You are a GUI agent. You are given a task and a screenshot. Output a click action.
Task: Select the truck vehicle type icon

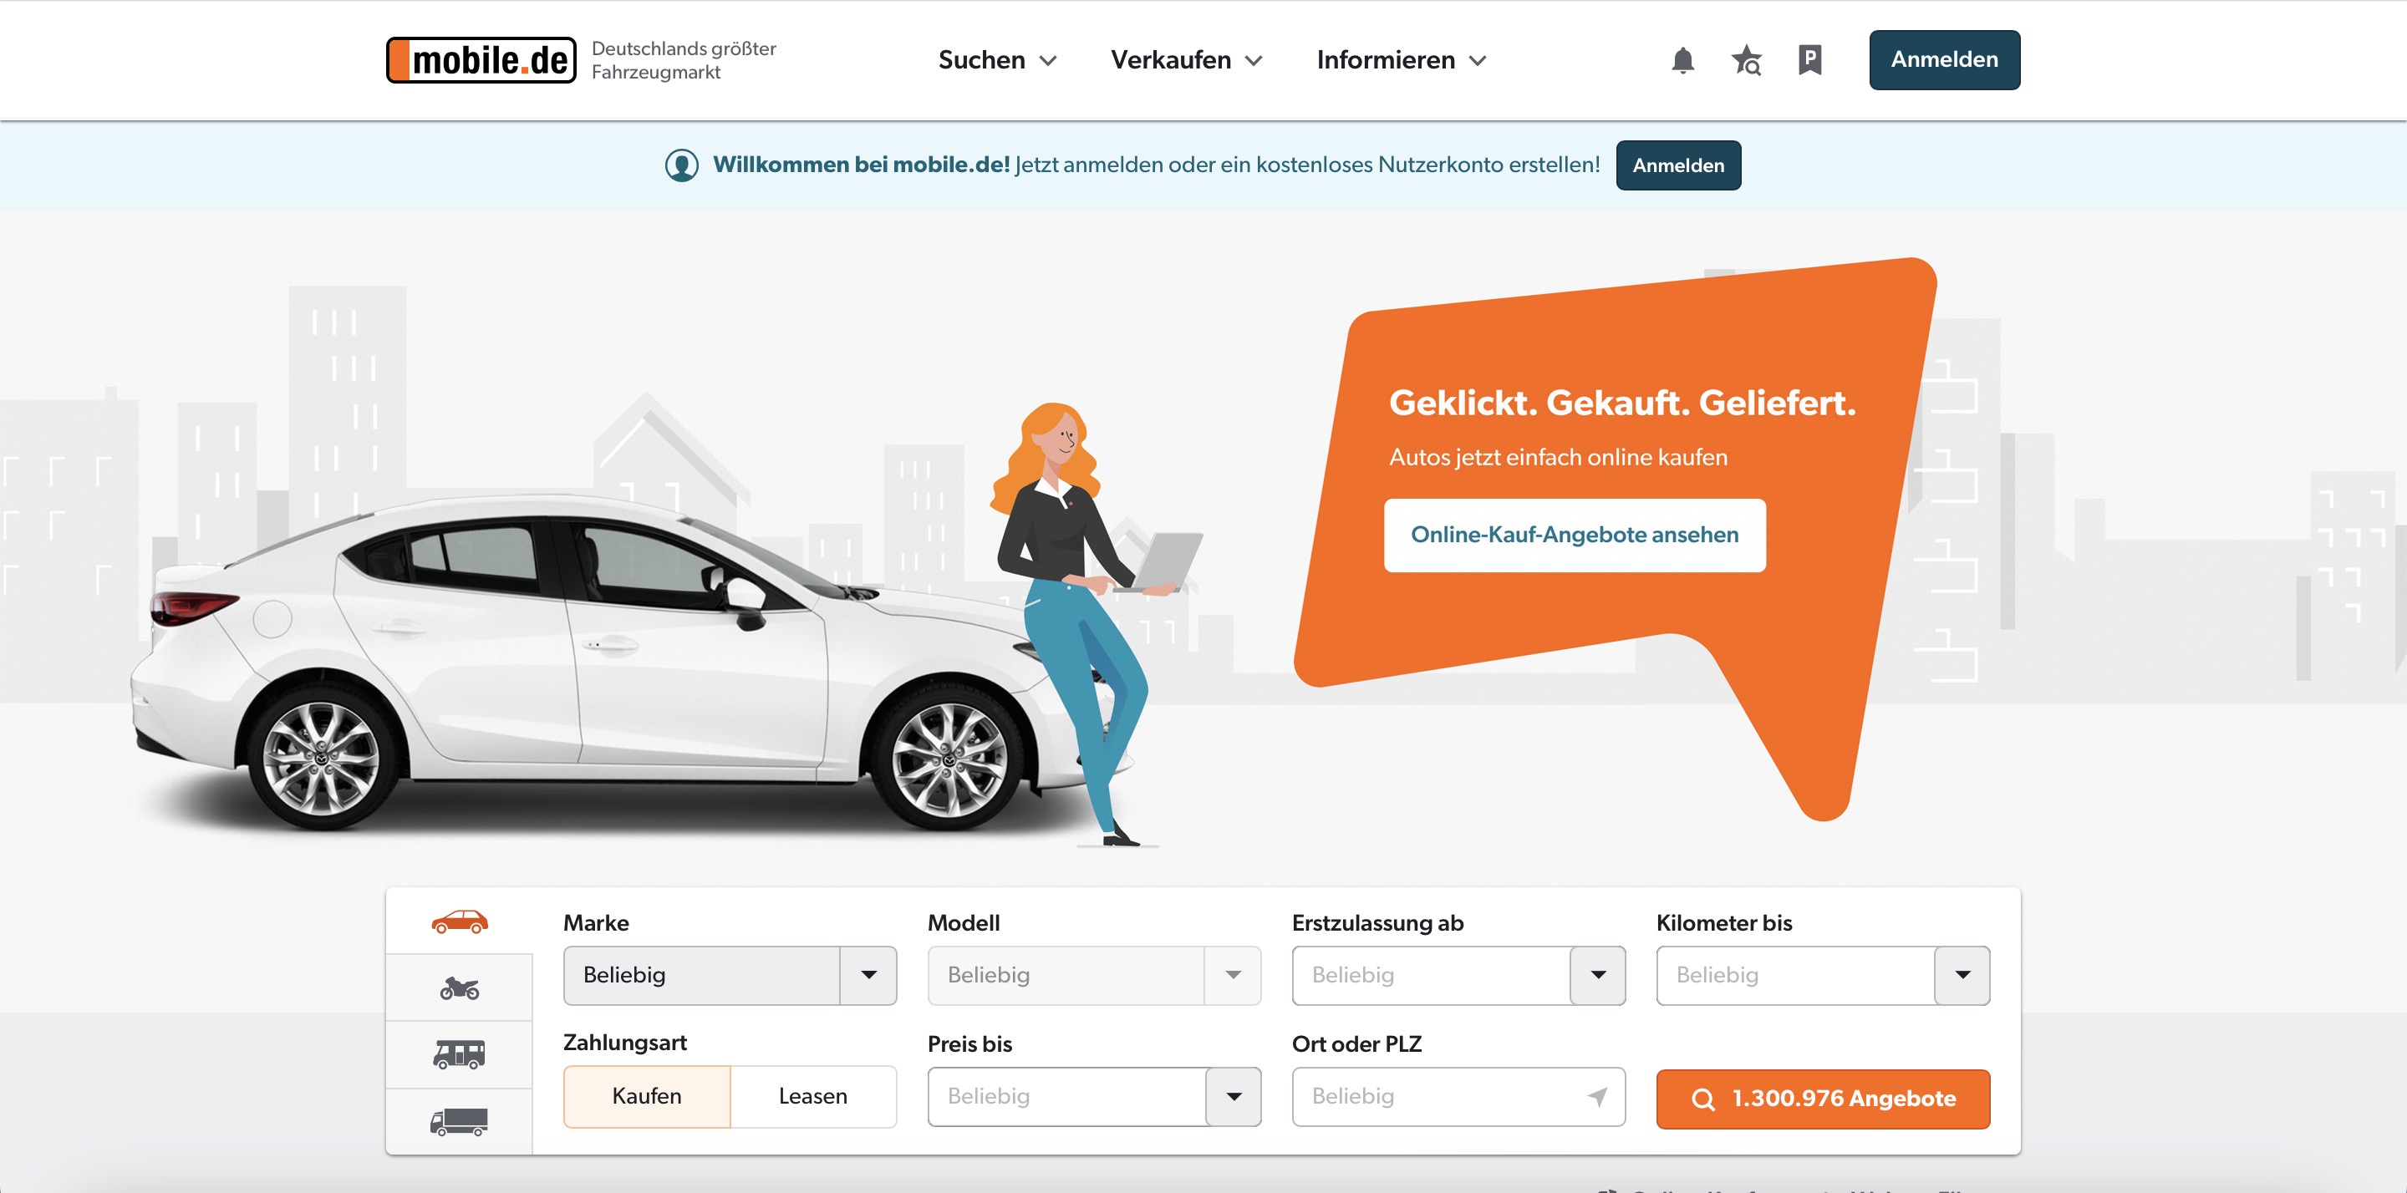[459, 1121]
